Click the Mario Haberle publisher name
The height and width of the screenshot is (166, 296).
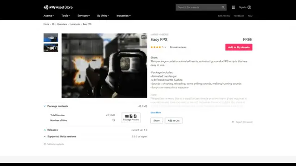click(x=160, y=35)
